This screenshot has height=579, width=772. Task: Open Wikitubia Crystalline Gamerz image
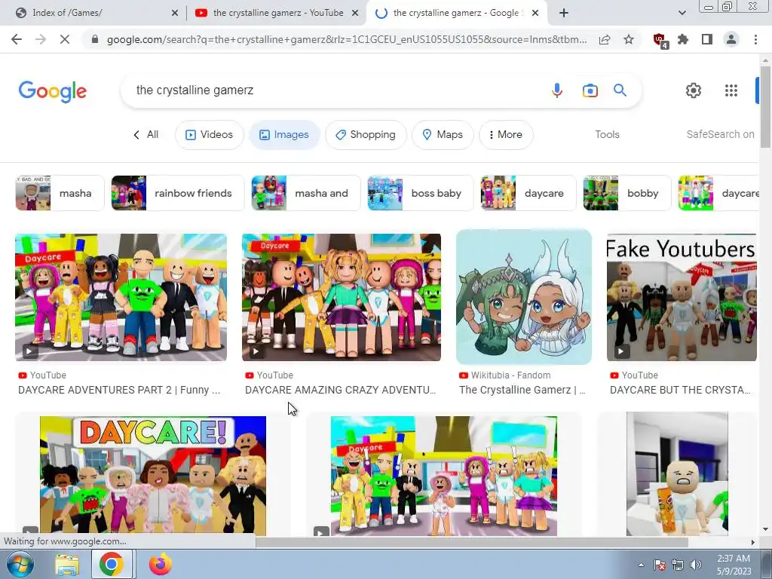pyautogui.click(x=524, y=297)
